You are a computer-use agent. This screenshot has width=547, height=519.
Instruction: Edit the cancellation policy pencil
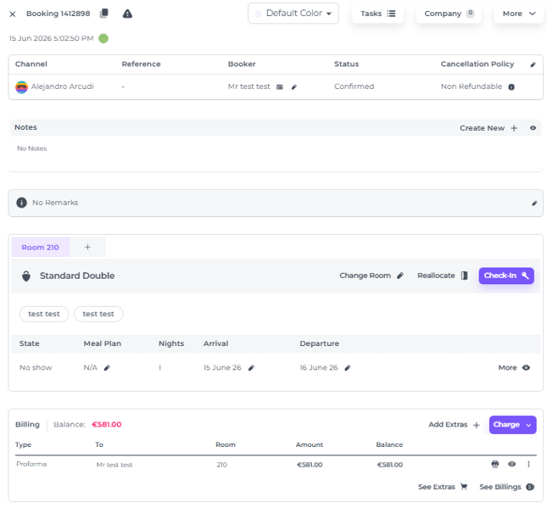point(533,64)
